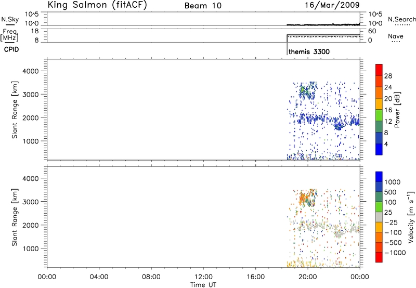Screen dimensions: 416x288
Task: Pick the red top segment of the power color bar
Action: coord(379,70)
